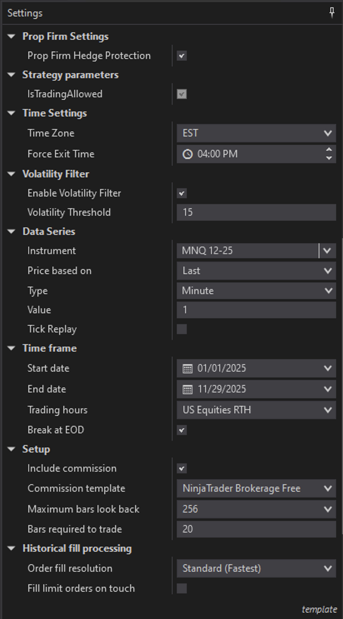
Task: Collapse the Data Series section
Action: click(x=12, y=231)
